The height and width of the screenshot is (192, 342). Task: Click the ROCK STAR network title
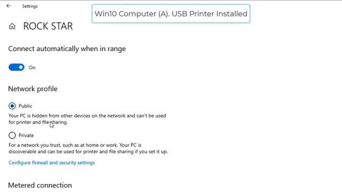(x=48, y=26)
